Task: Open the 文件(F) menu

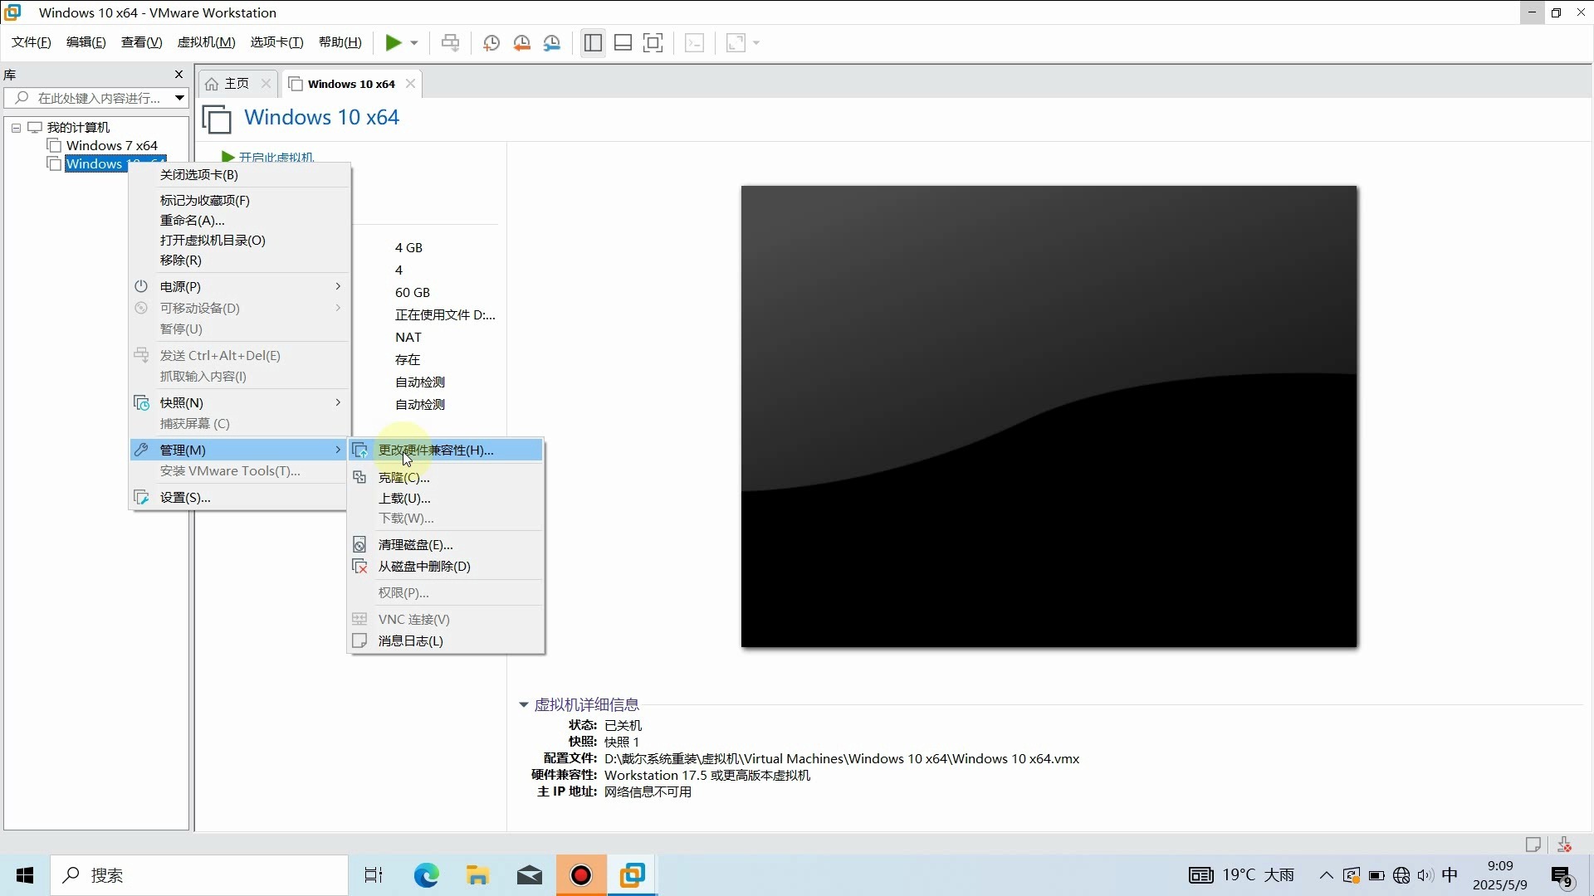Action: tap(32, 42)
